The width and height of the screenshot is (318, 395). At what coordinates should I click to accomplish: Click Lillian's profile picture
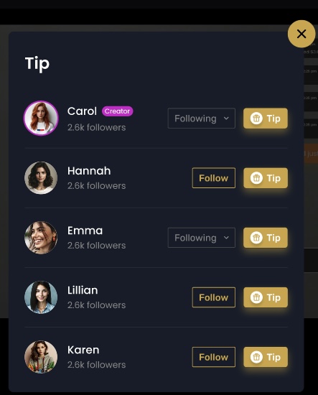41,297
